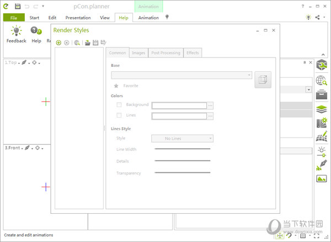
Task: Enable the Lines color checkbox
Action: (x=119, y=115)
